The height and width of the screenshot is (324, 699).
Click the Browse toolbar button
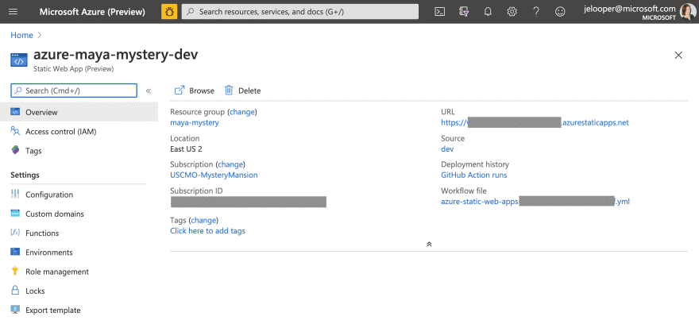click(x=195, y=91)
